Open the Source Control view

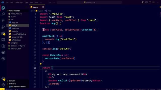pyautogui.click(x=3, y=20)
